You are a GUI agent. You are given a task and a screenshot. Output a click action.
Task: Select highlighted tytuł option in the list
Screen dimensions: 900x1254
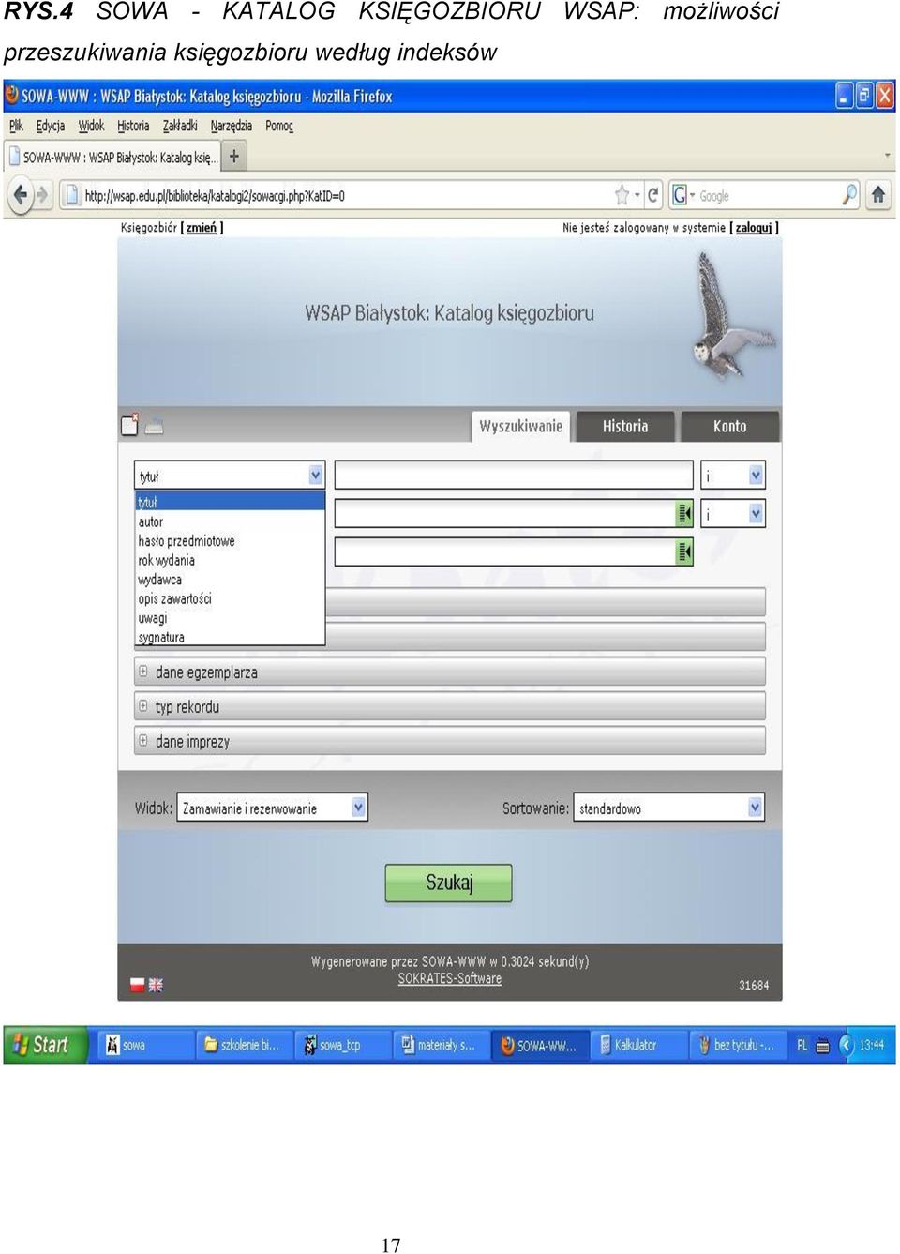tap(230, 502)
